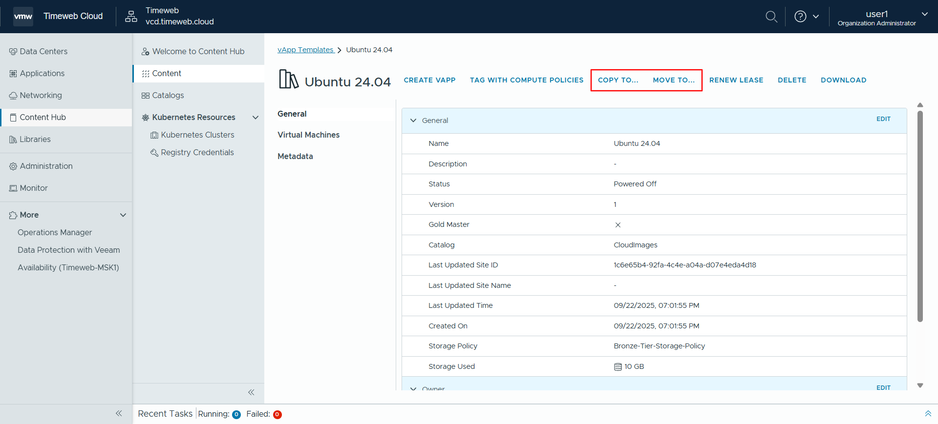
Task: Open Availability (Timeweb-MSK1)
Action: tap(68, 268)
